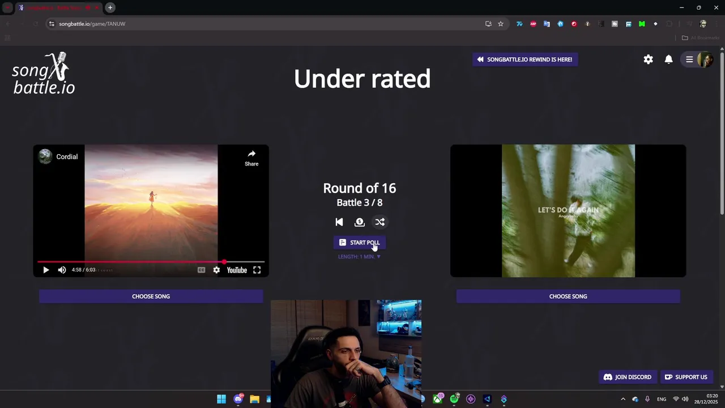The width and height of the screenshot is (725, 408).
Task: Shuffle the battle order
Action: coord(380,222)
